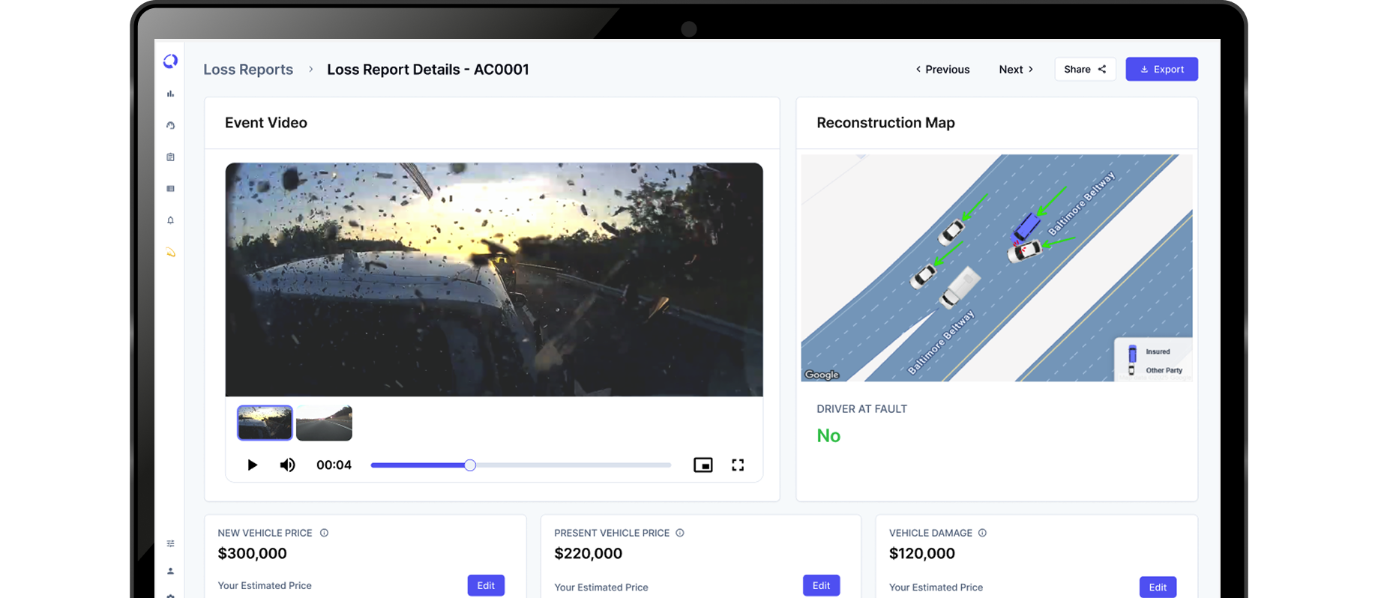Image resolution: width=1378 pixels, height=598 pixels.
Task: Open notifications bell in sidebar
Action: click(x=170, y=220)
